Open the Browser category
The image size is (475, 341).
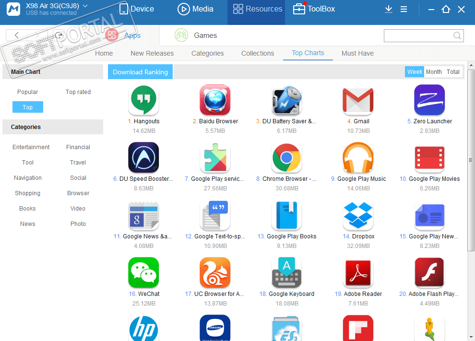tap(78, 193)
